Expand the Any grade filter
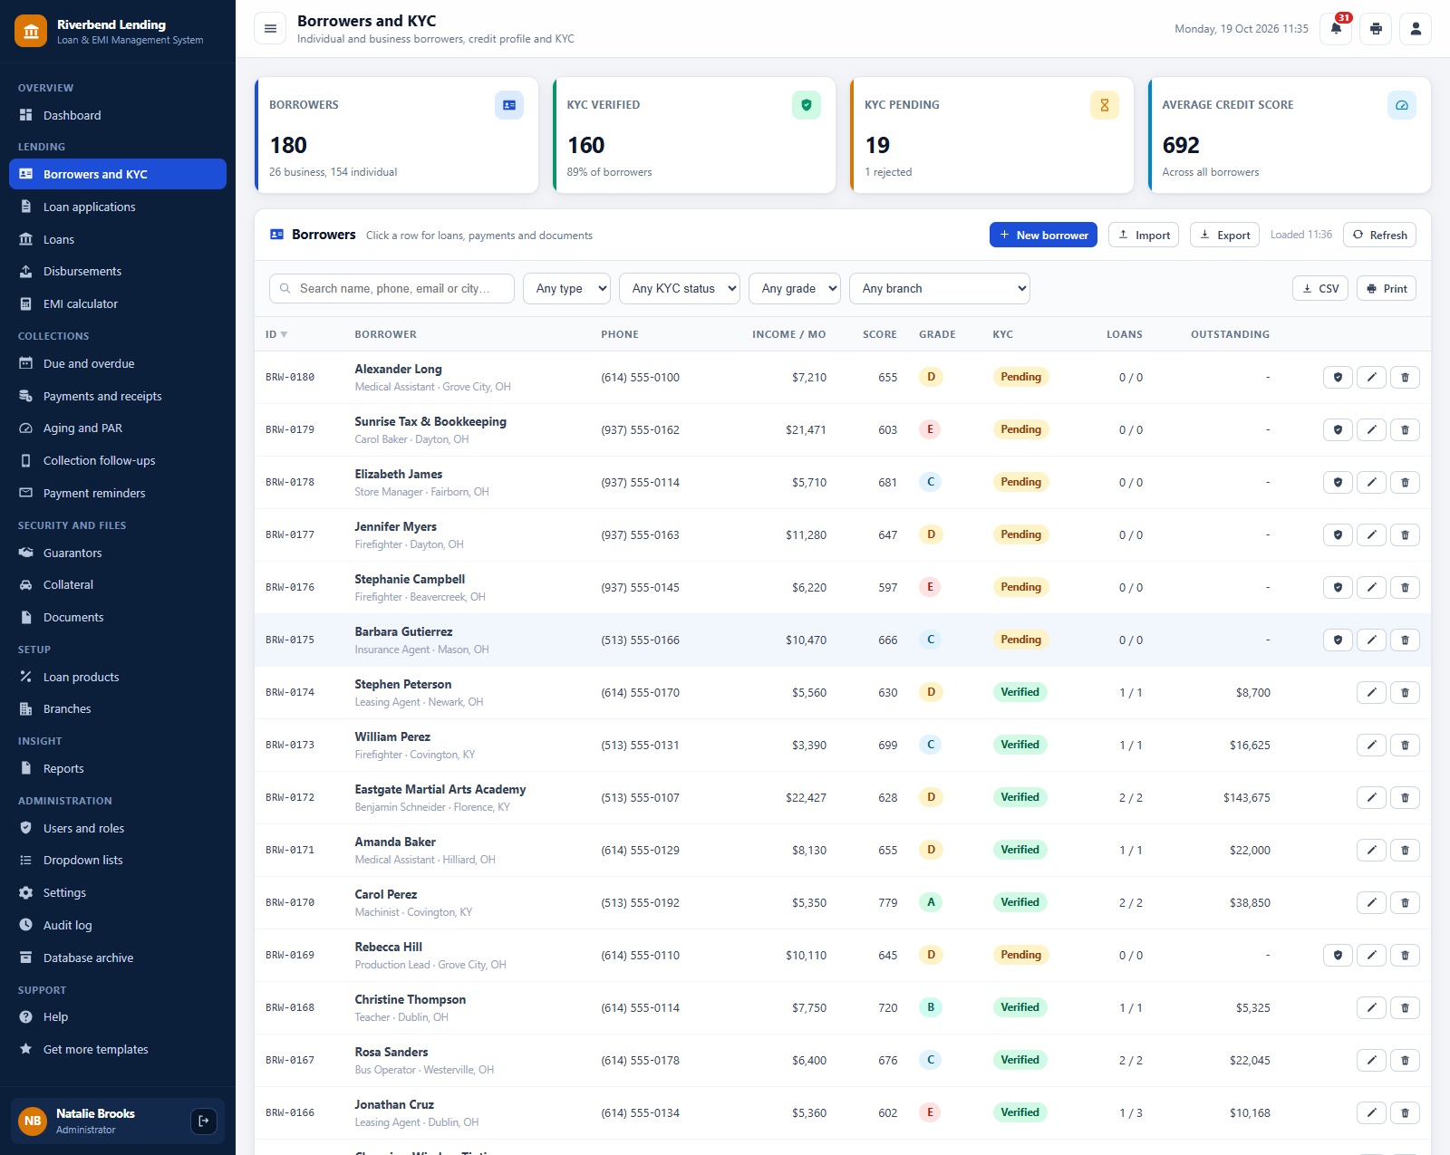The width and height of the screenshot is (1450, 1155). 795,288
